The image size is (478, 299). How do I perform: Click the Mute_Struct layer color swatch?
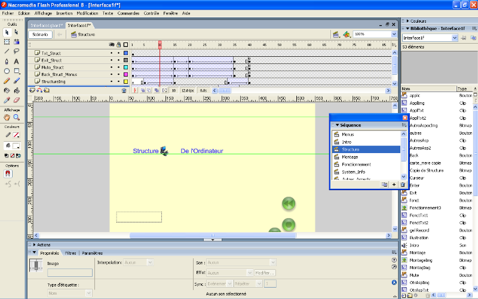(x=125, y=68)
